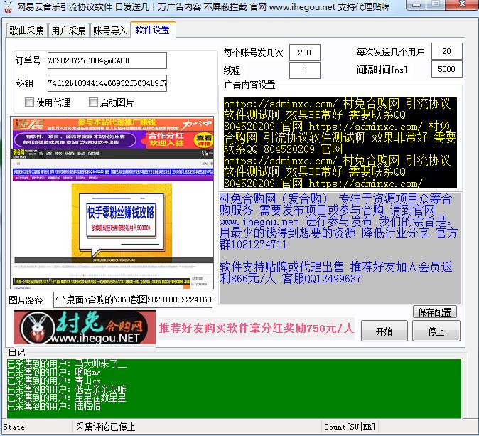This screenshot has height=436, width=479.
Task: Minimize the window from title bar
Action: pos(416,5)
